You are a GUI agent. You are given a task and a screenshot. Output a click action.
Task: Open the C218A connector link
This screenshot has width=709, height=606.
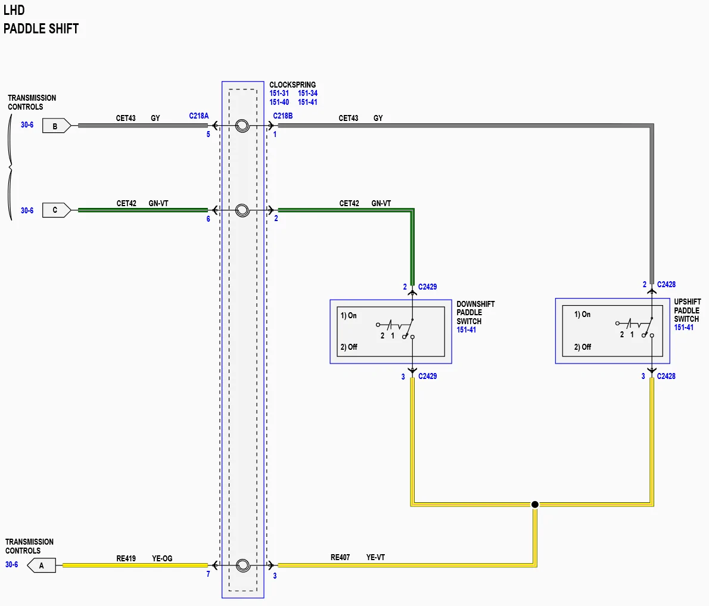(x=199, y=116)
